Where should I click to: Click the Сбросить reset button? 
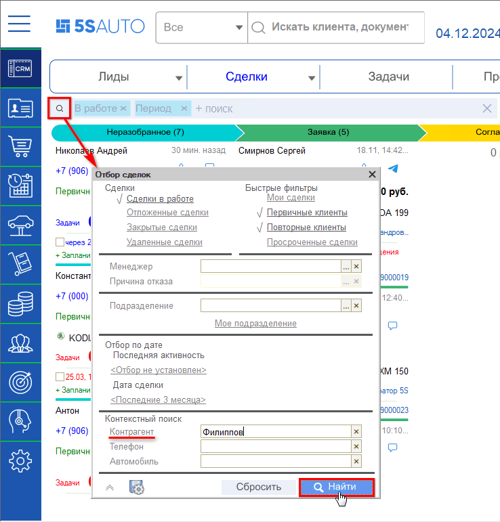[259, 487]
